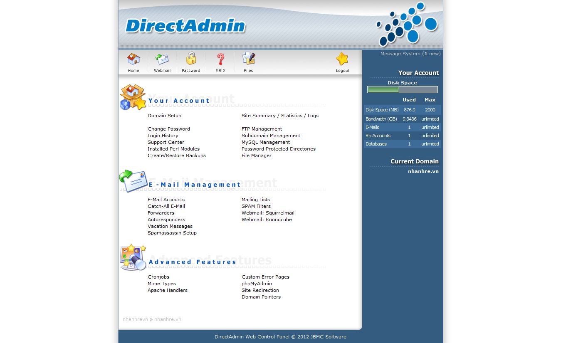561x343 pixels.
Task: Open the Webmail envelope icon
Action: (162, 59)
